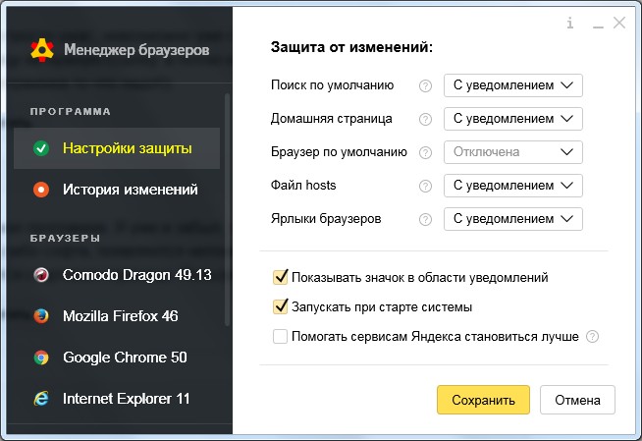Open the Ярлыки браузеров protection dropdown
Image resolution: width=642 pixels, height=441 pixels.
(513, 219)
